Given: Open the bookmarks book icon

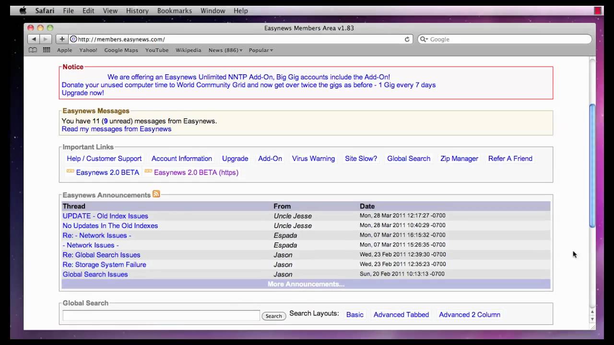Looking at the screenshot, I should tap(33, 50).
